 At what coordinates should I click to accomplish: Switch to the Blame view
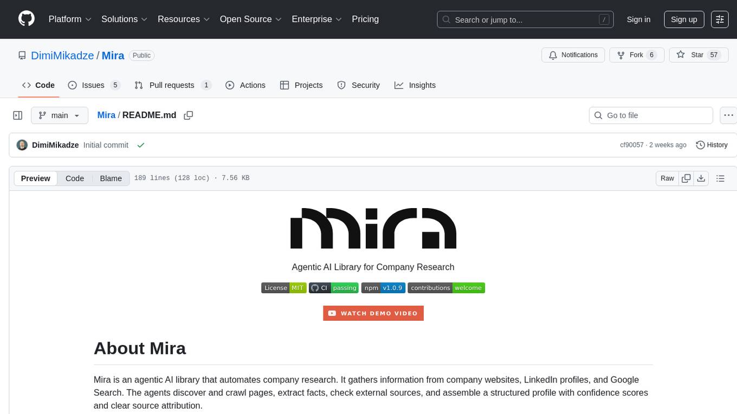click(111, 178)
